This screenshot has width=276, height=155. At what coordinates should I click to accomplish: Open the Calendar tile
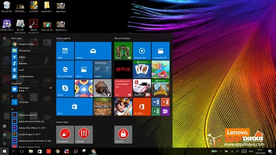click(65, 51)
